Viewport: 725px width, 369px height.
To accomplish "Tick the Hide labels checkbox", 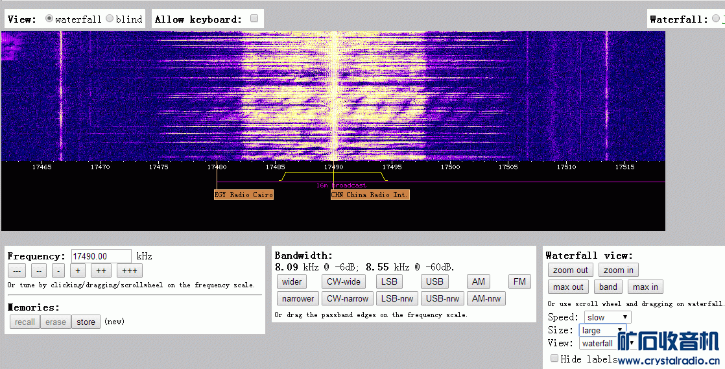I will pyautogui.click(x=554, y=359).
